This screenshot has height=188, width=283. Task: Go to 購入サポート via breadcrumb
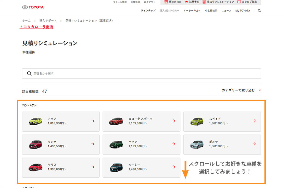click(48, 21)
